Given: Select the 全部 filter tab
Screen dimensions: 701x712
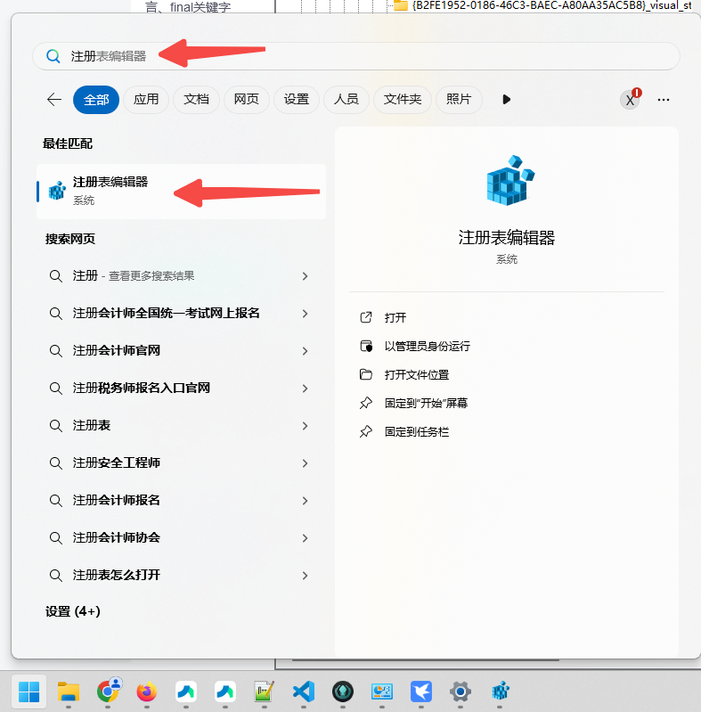Looking at the screenshot, I should (96, 100).
